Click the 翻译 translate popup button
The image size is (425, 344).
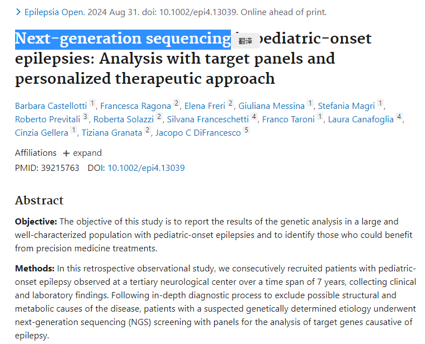pyautogui.click(x=245, y=41)
